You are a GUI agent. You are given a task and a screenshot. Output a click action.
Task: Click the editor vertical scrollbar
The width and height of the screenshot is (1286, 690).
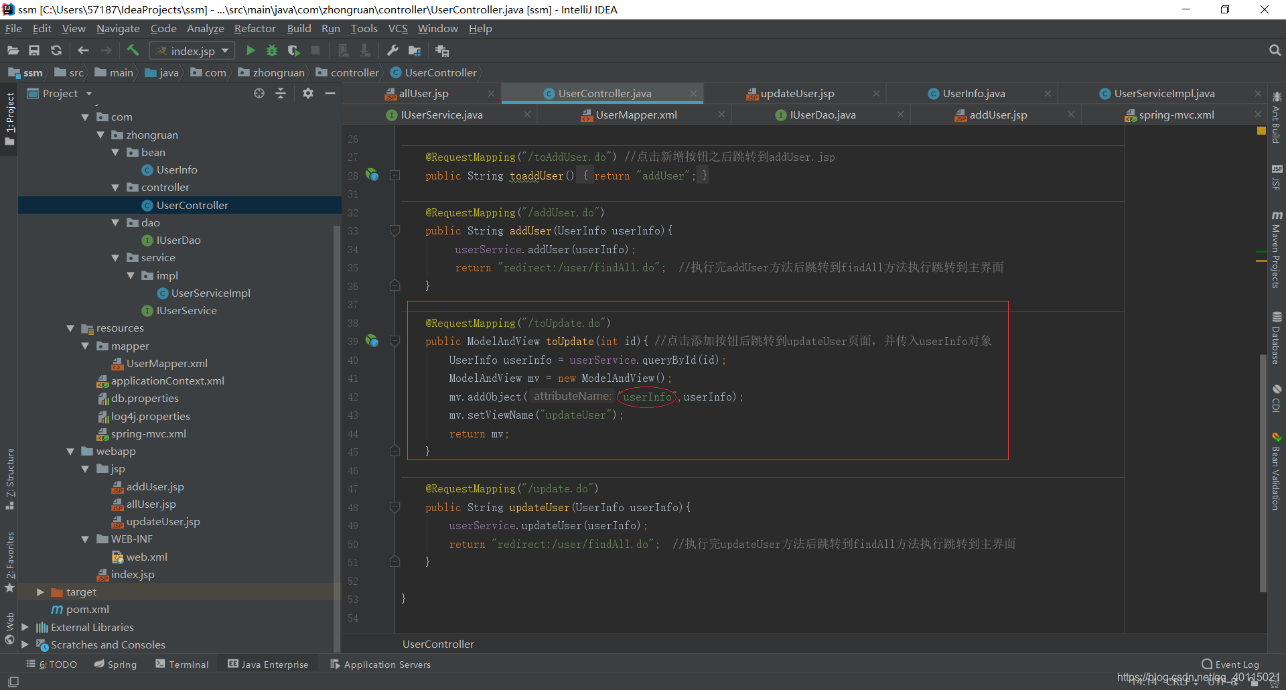pyautogui.click(x=1263, y=472)
